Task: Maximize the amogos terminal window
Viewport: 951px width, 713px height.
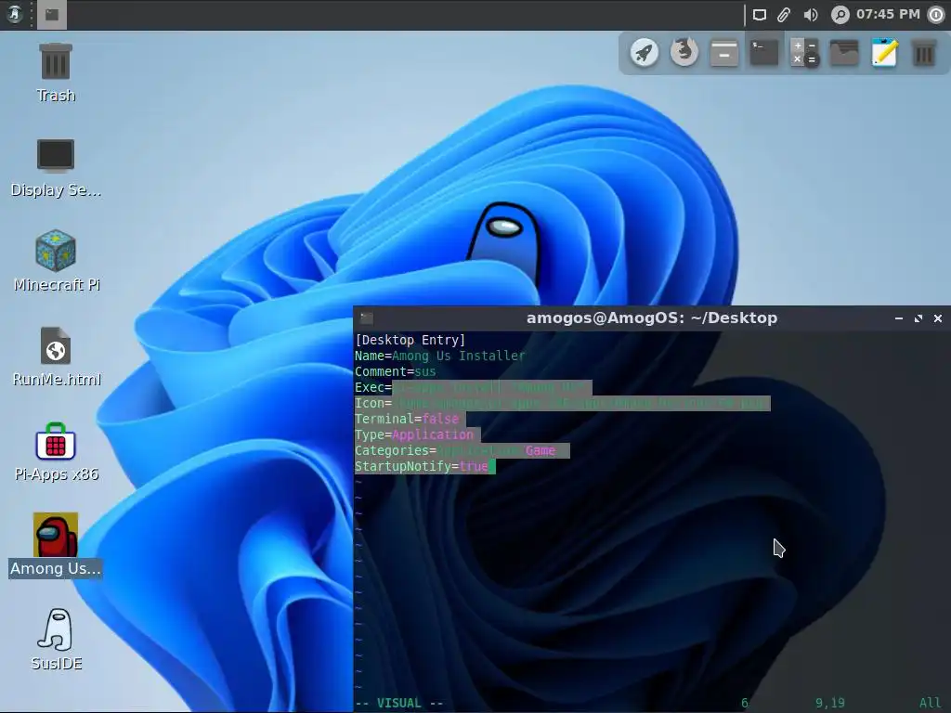Action: point(918,318)
